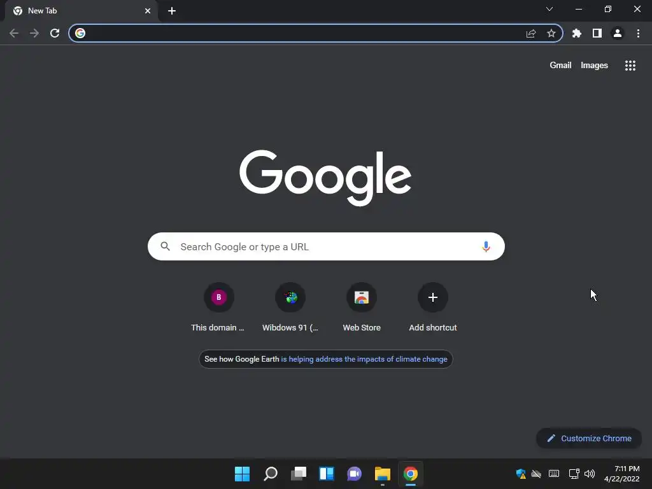Open the 'This domain ...' shortcut
The width and height of the screenshot is (652, 489).
(218, 307)
